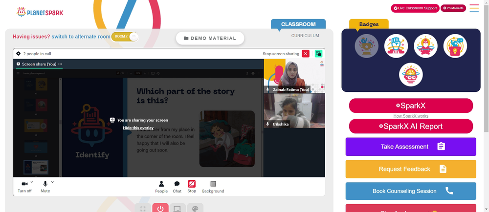Click Hide this overlay link
The height and width of the screenshot is (212, 489).
pos(138,128)
